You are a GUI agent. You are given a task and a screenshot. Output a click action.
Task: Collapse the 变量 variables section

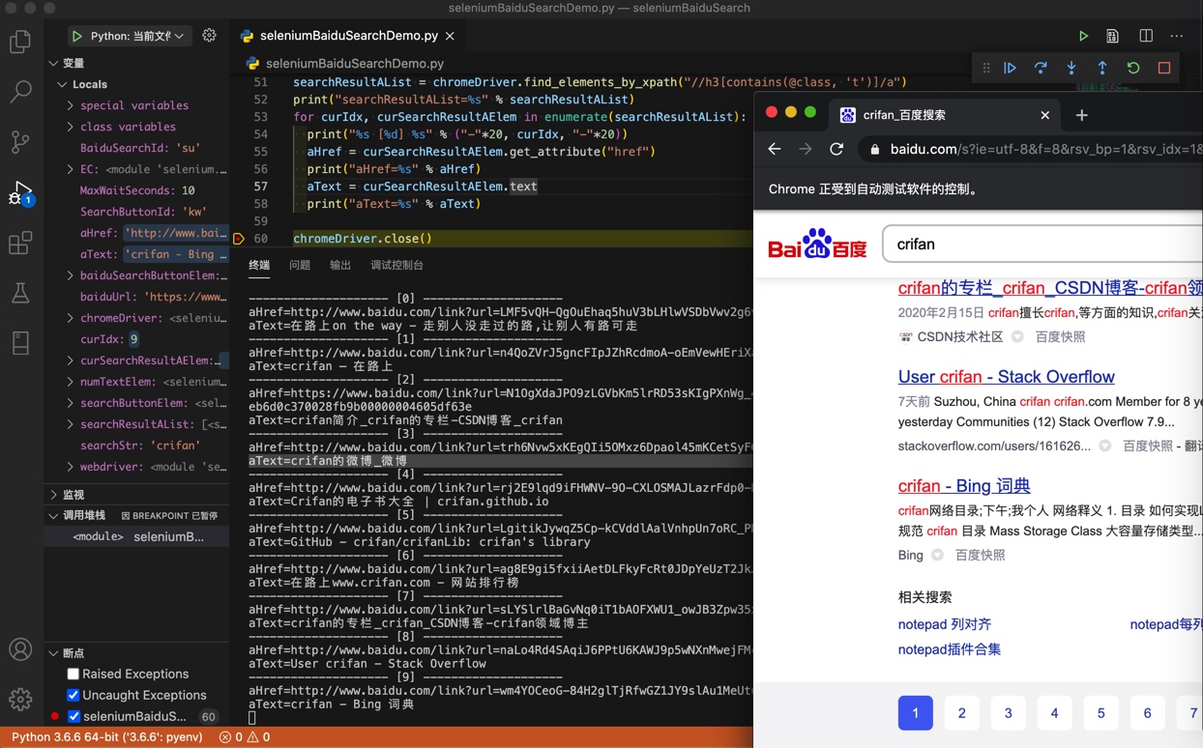(x=54, y=63)
